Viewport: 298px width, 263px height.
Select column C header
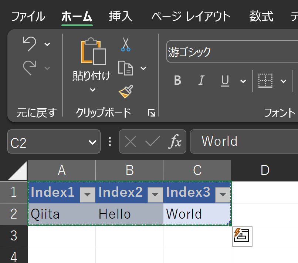coord(197,170)
